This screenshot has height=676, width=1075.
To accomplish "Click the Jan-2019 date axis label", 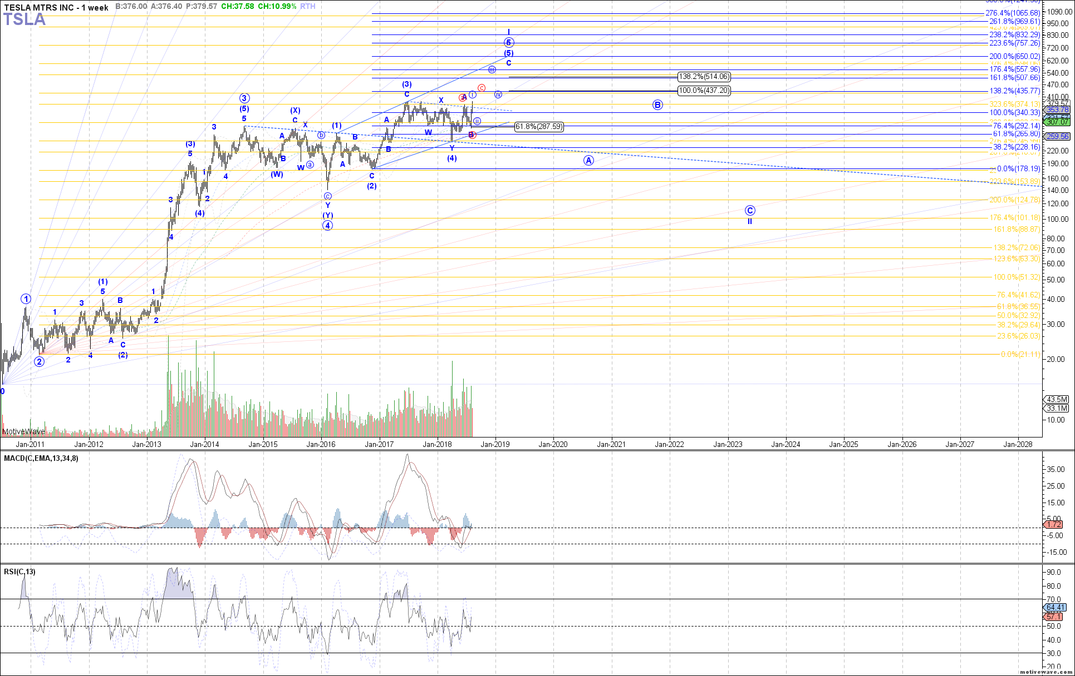I will pyautogui.click(x=495, y=444).
